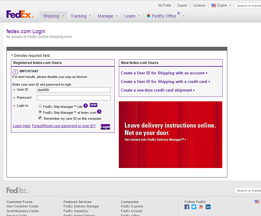Open FedEx SameDay footer link
The width and height of the screenshot is (261, 216).
[x=76, y=211]
